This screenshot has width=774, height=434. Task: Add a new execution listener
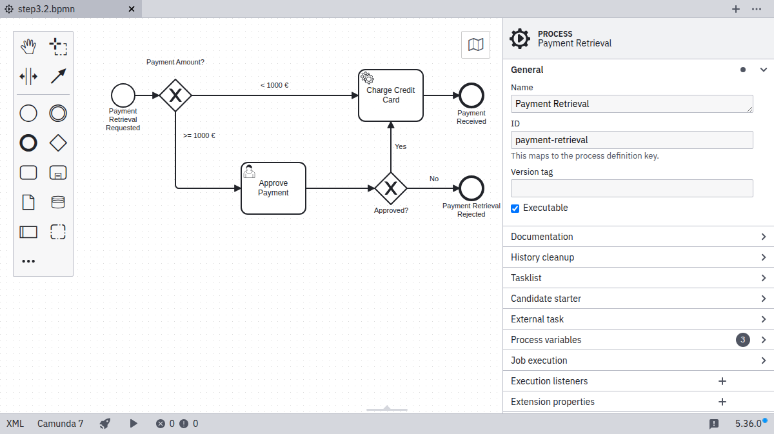point(722,381)
